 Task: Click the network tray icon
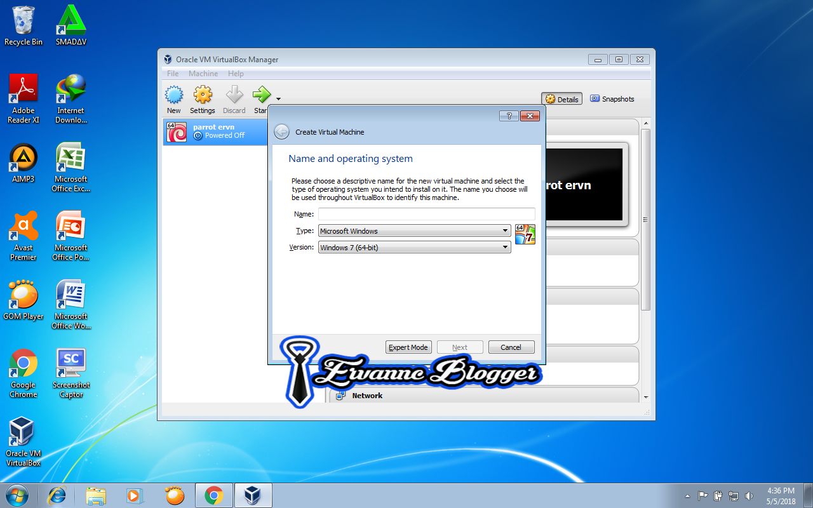[734, 496]
